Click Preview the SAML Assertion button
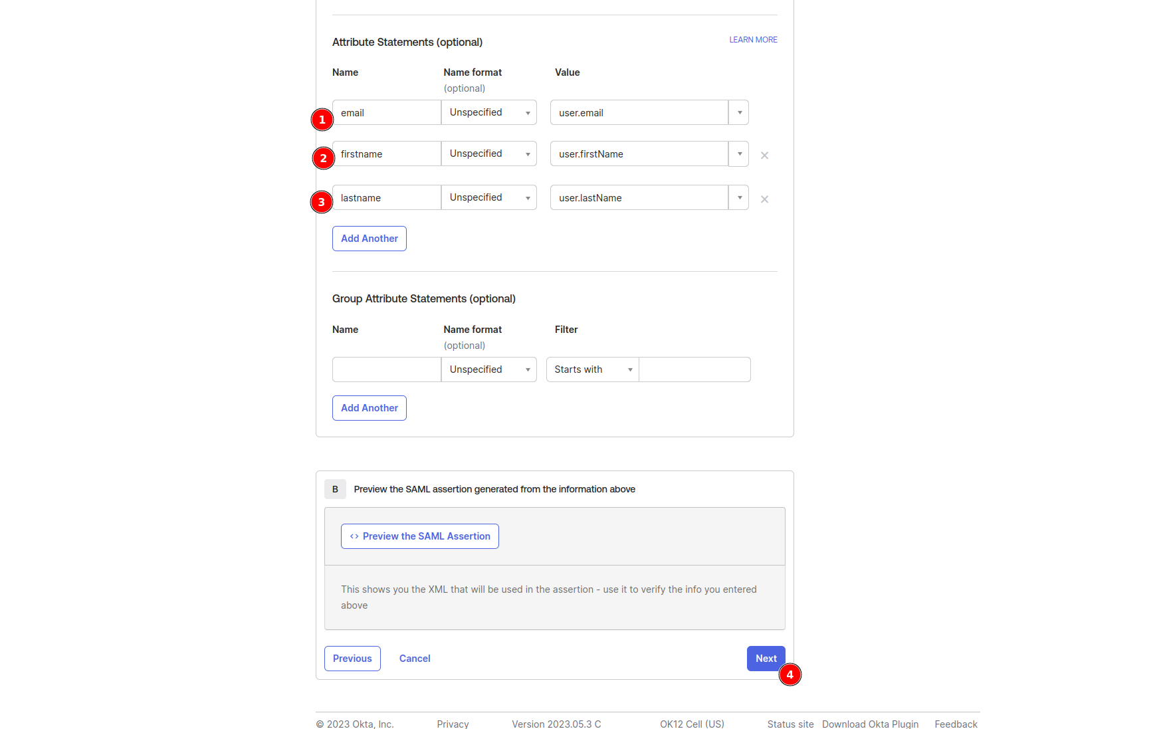Image resolution: width=1169 pixels, height=729 pixels. [x=420, y=536]
